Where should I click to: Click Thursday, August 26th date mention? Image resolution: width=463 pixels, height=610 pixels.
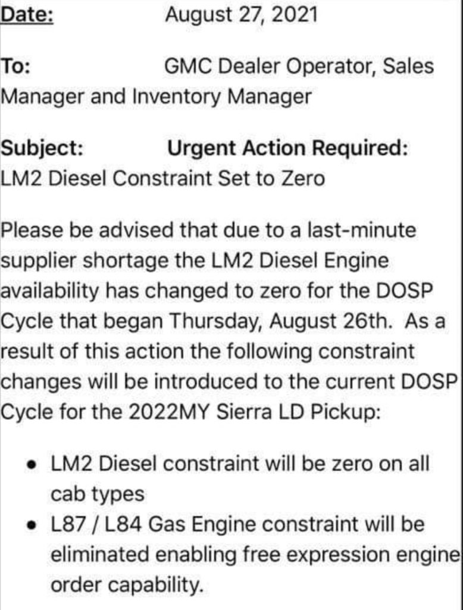pyautogui.click(x=281, y=321)
